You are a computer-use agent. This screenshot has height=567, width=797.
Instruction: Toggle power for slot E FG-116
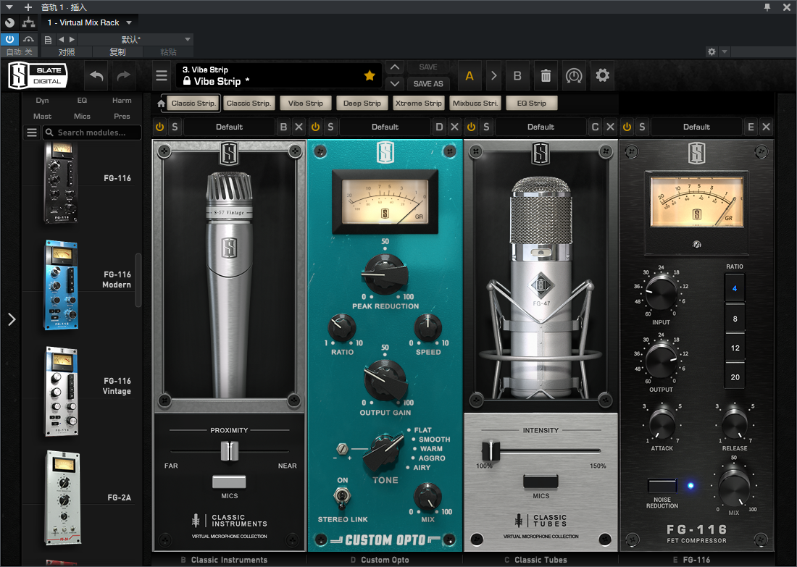pyautogui.click(x=627, y=127)
